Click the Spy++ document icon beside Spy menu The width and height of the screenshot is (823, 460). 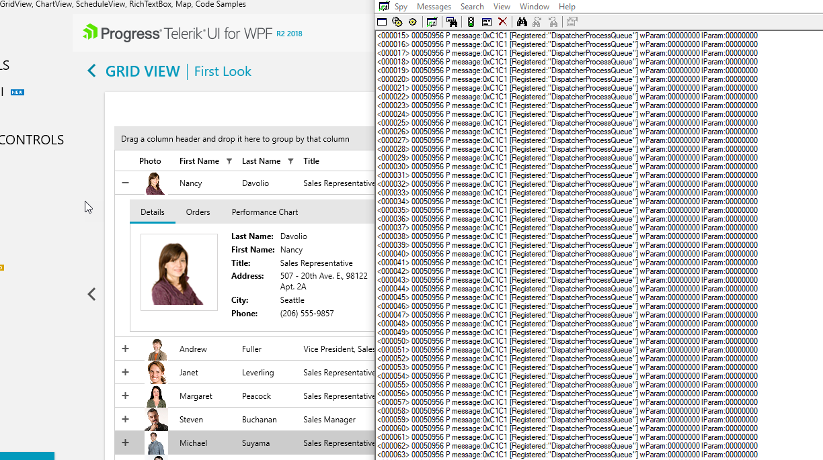383,6
